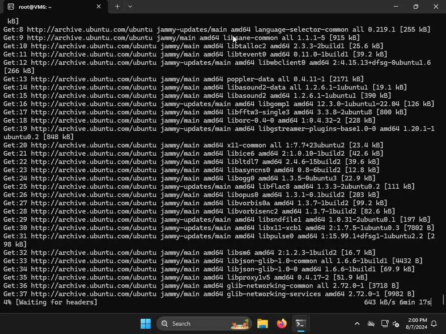Open the notifications bell icon

point(434,324)
